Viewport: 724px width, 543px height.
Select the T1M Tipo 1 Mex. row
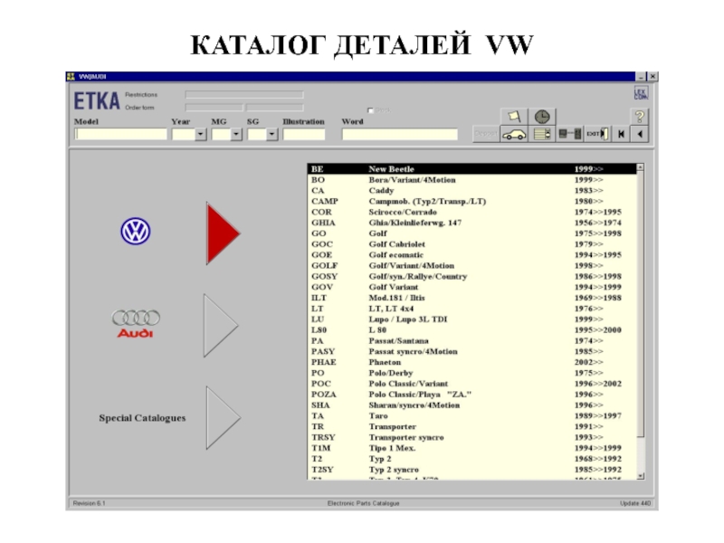pos(472,448)
